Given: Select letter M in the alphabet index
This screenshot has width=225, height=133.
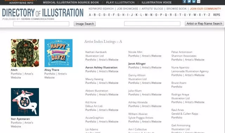Looking at the screenshot, I should (146, 15).
